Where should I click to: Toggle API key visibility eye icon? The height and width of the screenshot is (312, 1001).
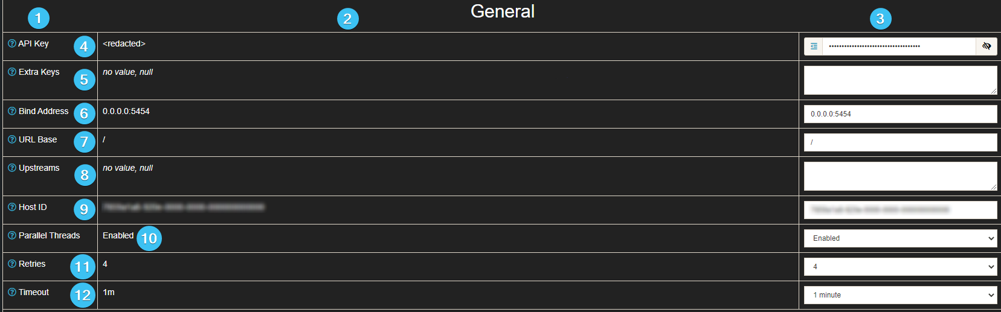987,46
